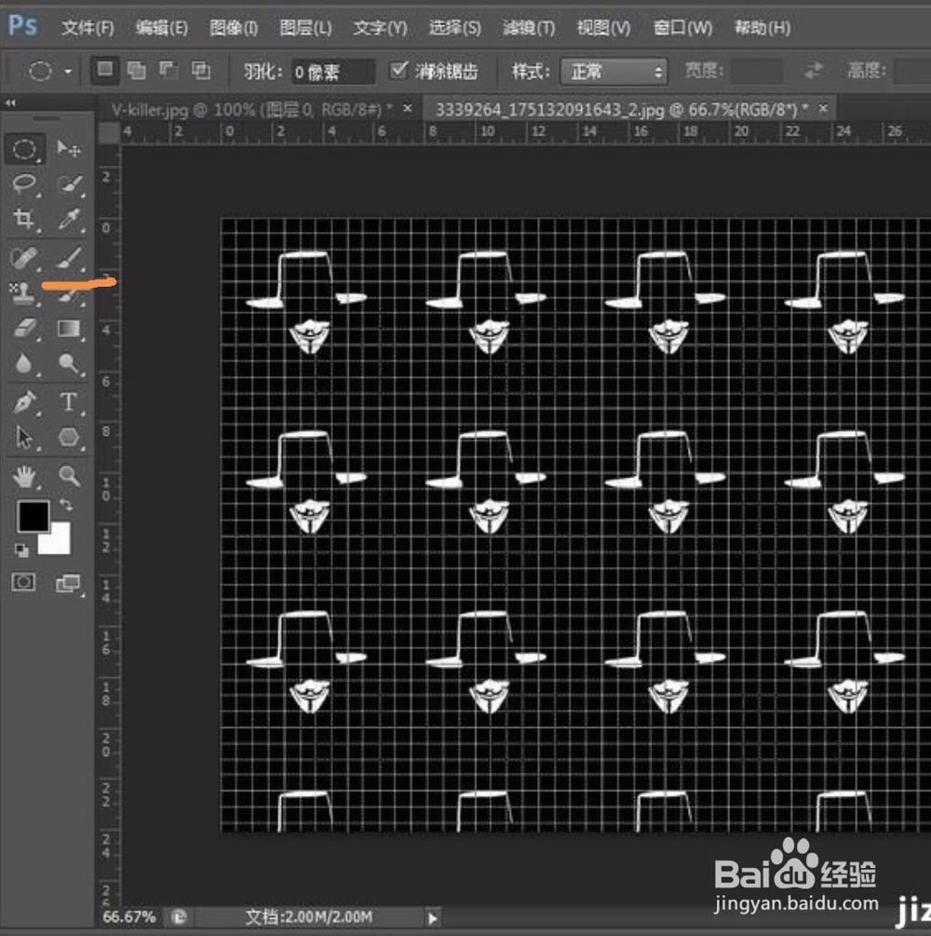Select the Gradient tool
The width and height of the screenshot is (931, 936).
pyautogui.click(x=69, y=329)
